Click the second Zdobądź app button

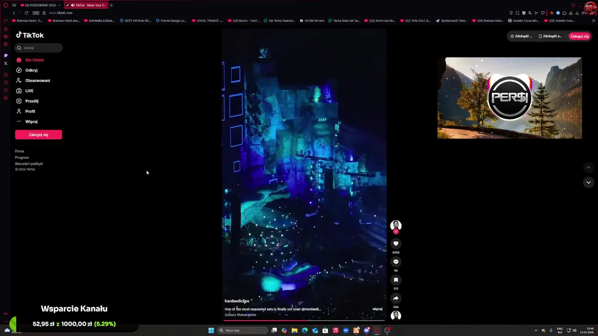[x=550, y=36]
